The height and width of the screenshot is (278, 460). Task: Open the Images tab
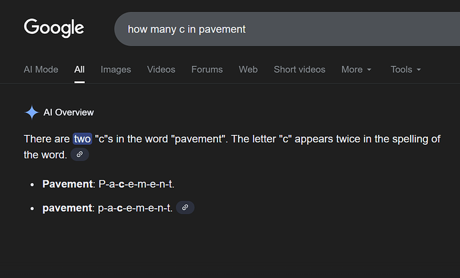116,69
